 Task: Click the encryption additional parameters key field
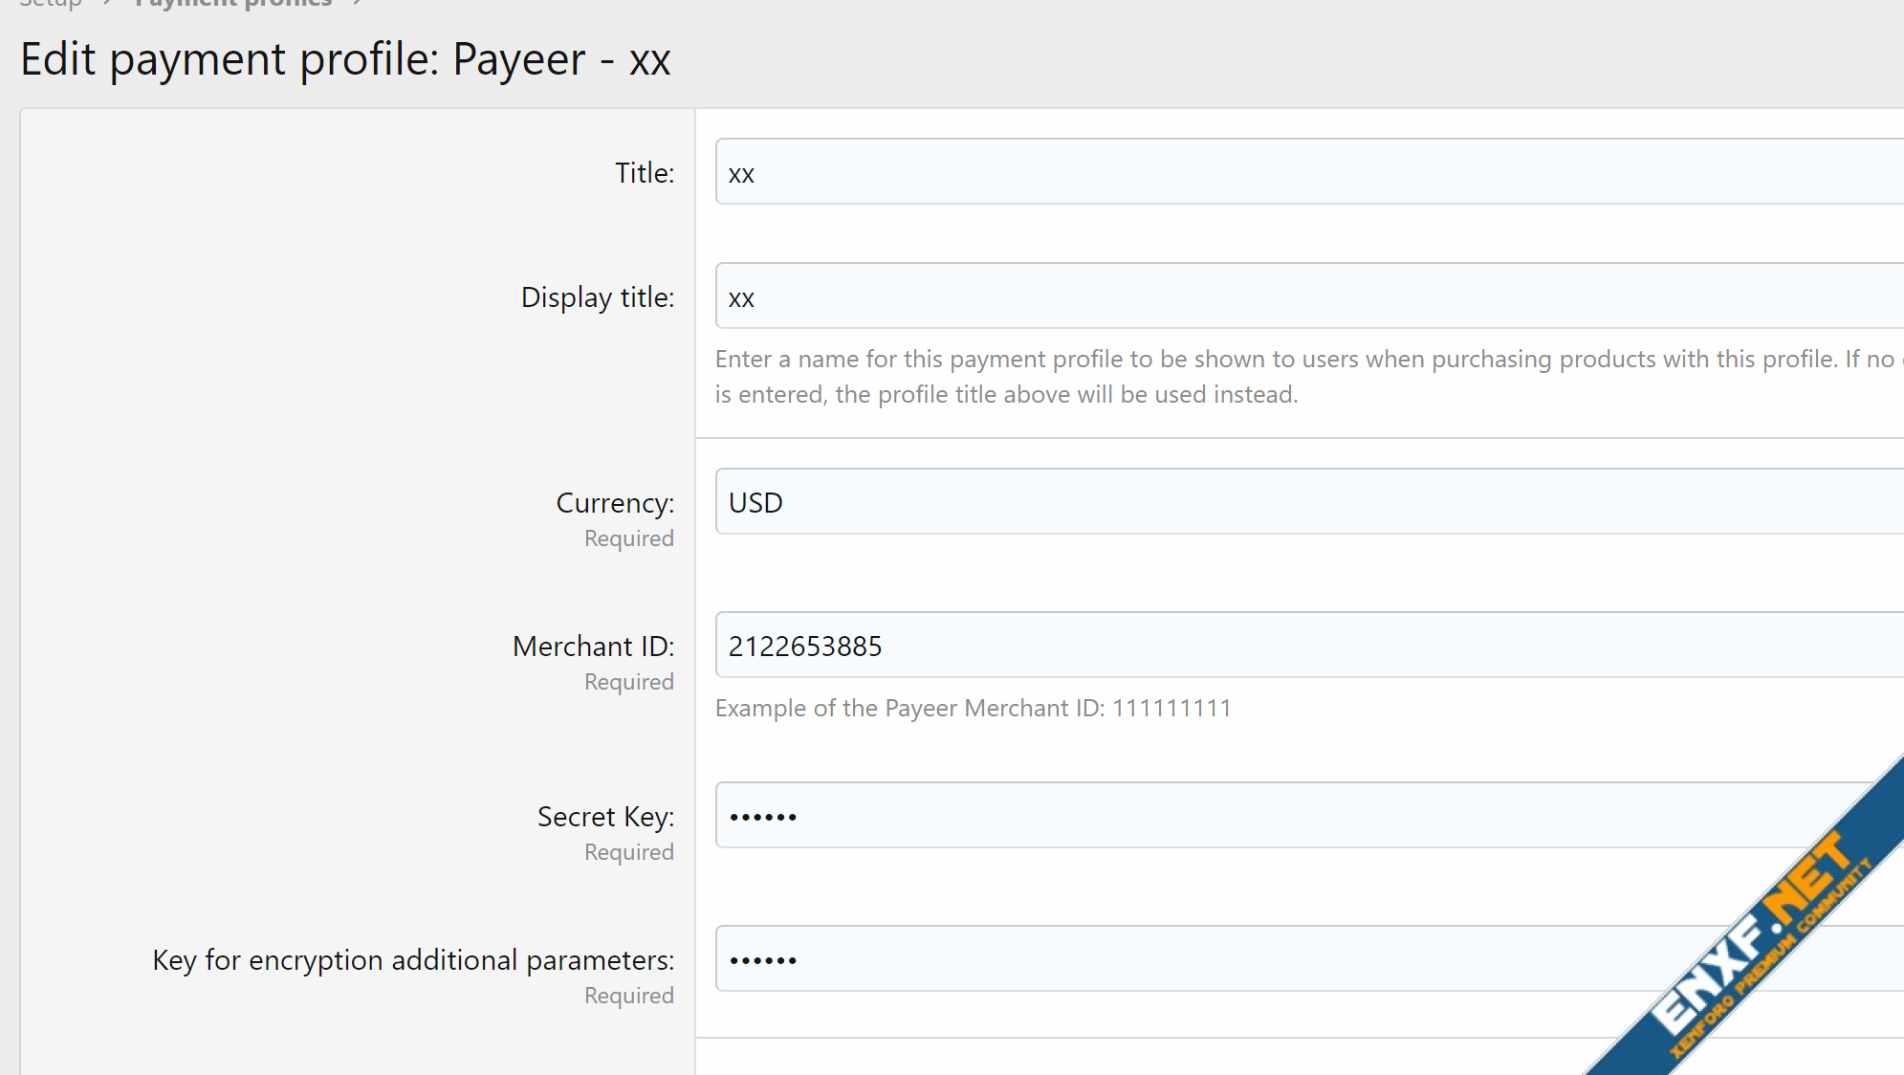(x=1309, y=959)
